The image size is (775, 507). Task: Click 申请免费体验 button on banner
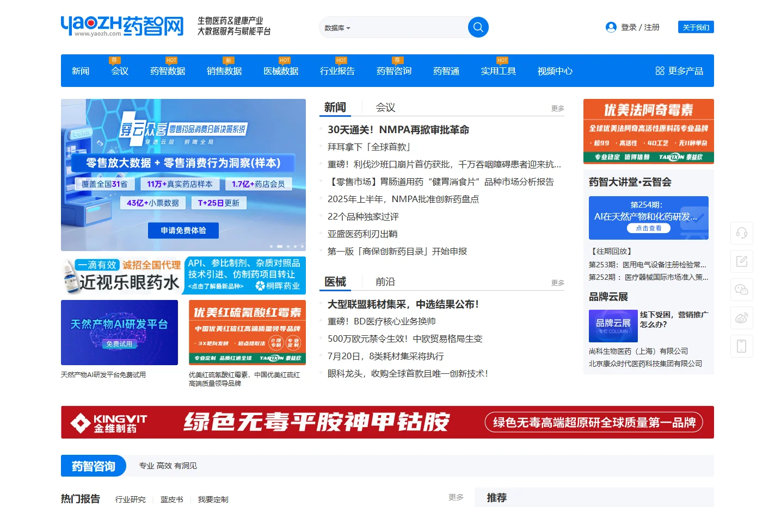pyautogui.click(x=183, y=230)
